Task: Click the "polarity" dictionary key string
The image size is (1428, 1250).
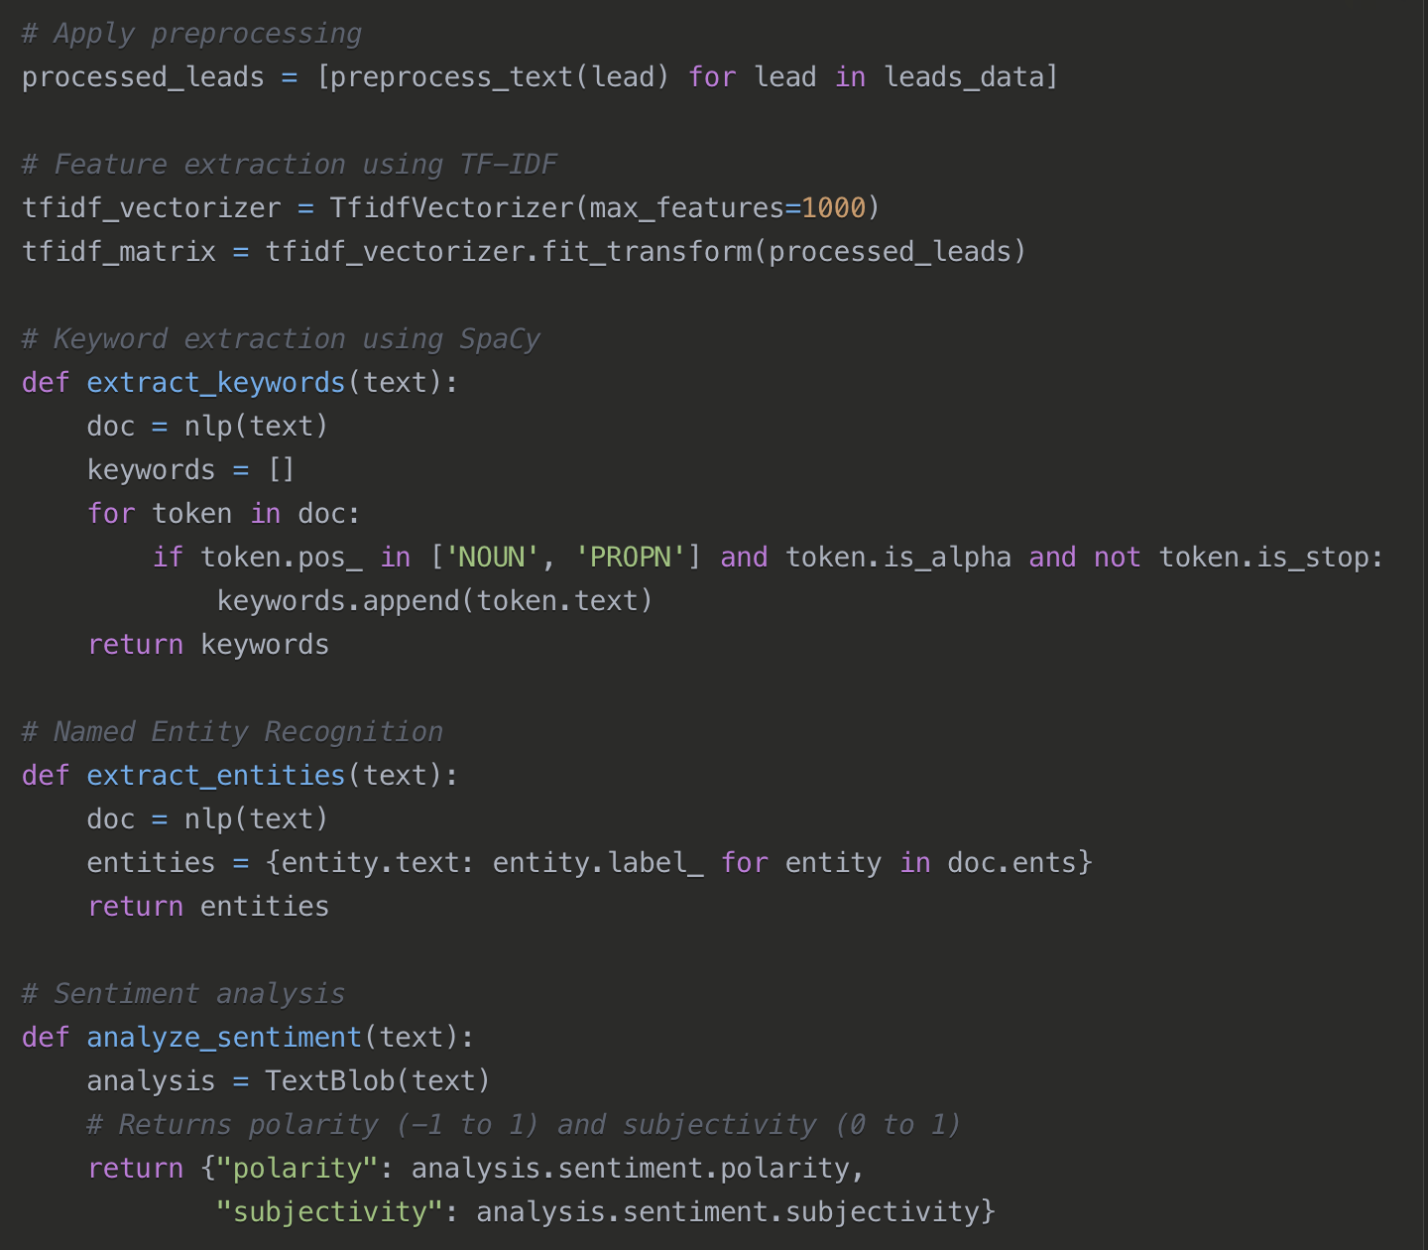Action: (x=297, y=1169)
